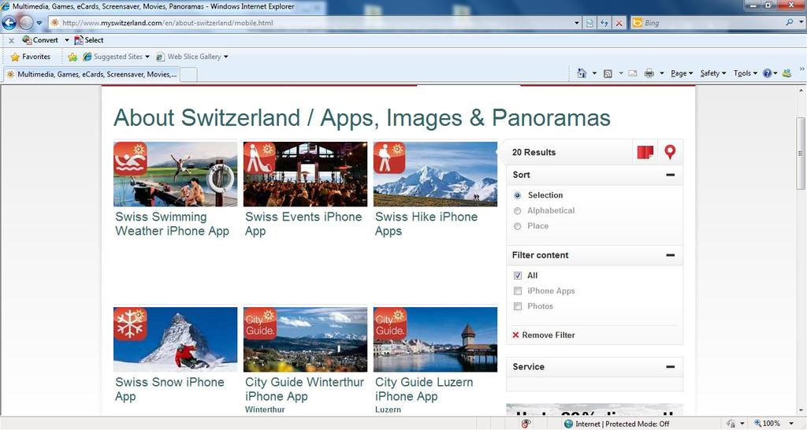Click the vertical page scrollbar thumb
This screenshot has width=807, height=430.
(x=801, y=154)
